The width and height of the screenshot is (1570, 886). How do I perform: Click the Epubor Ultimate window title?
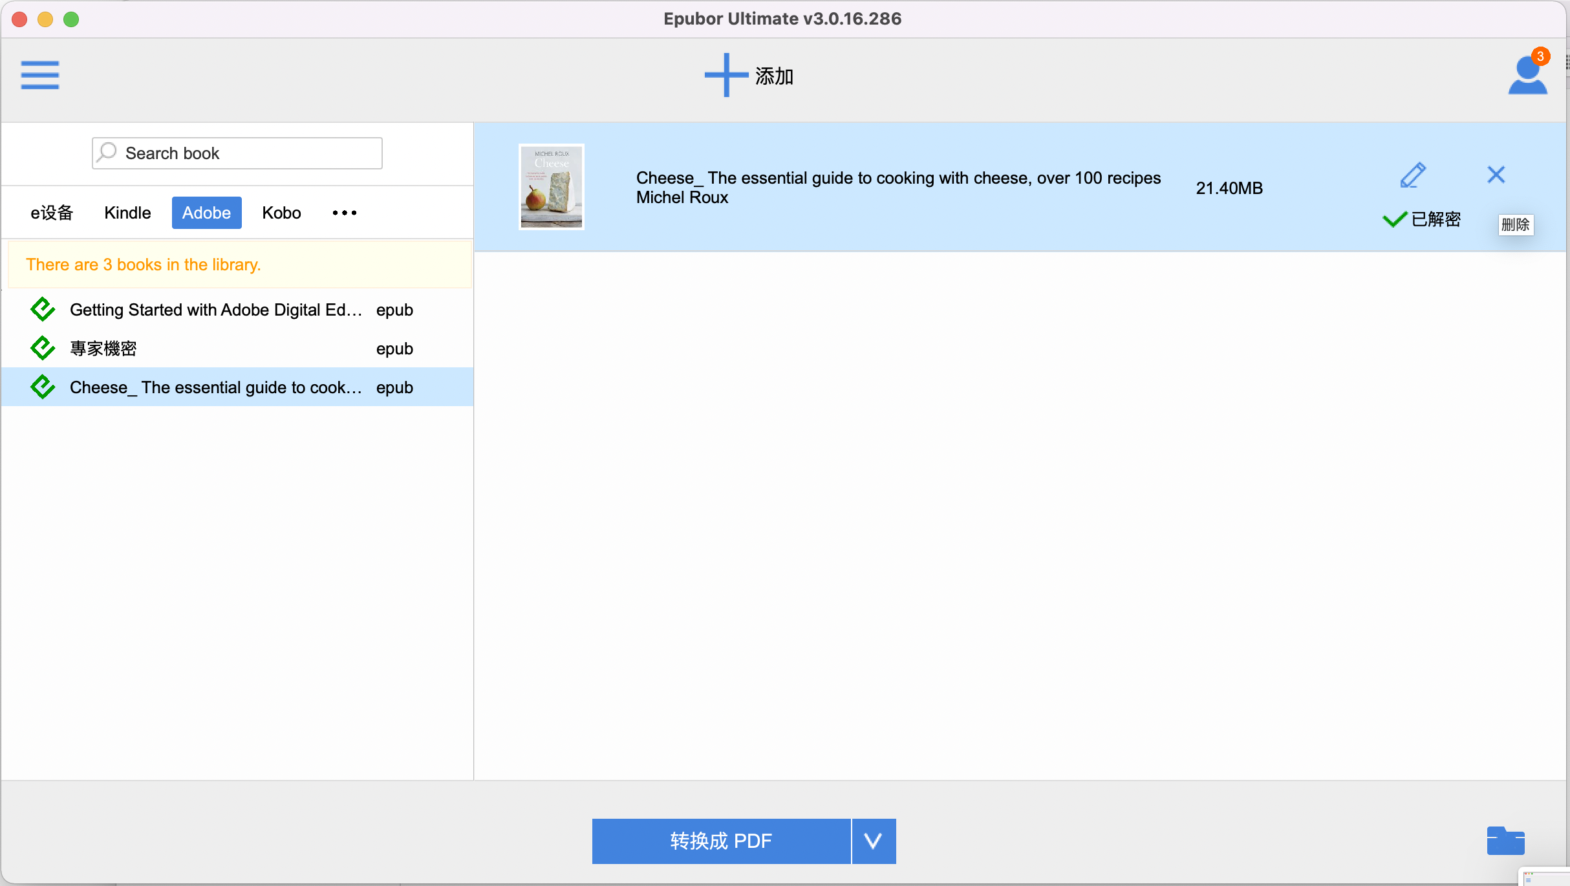[x=782, y=19]
